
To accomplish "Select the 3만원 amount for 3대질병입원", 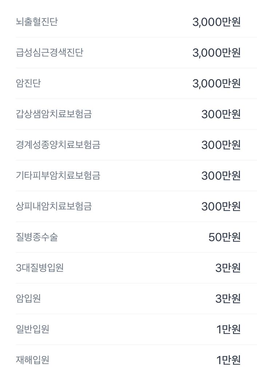I will tap(228, 268).
